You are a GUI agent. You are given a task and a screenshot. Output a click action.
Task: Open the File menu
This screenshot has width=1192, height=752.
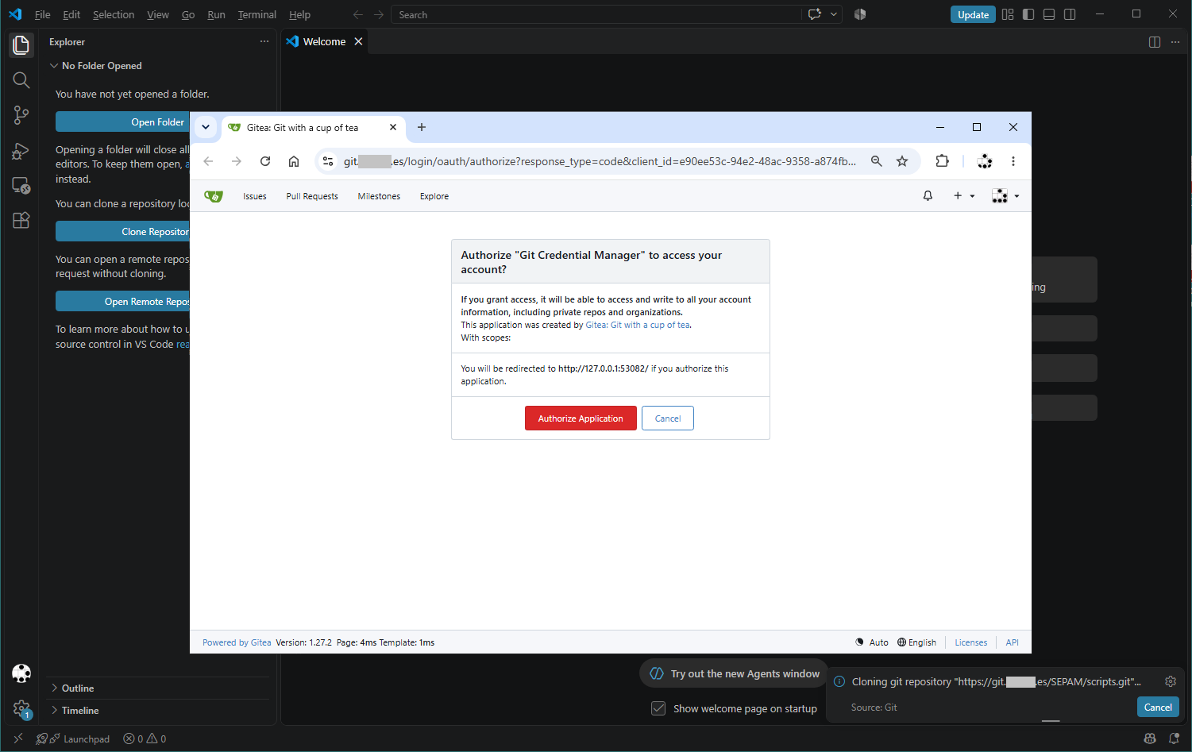coord(42,14)
